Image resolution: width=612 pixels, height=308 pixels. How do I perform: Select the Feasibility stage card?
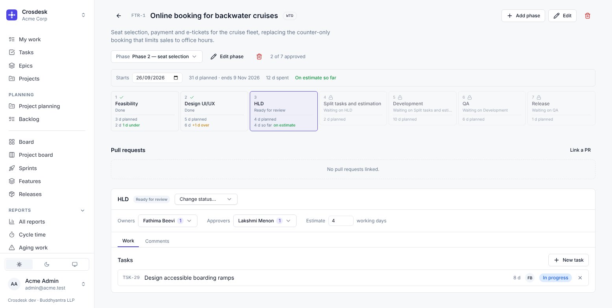145,111
